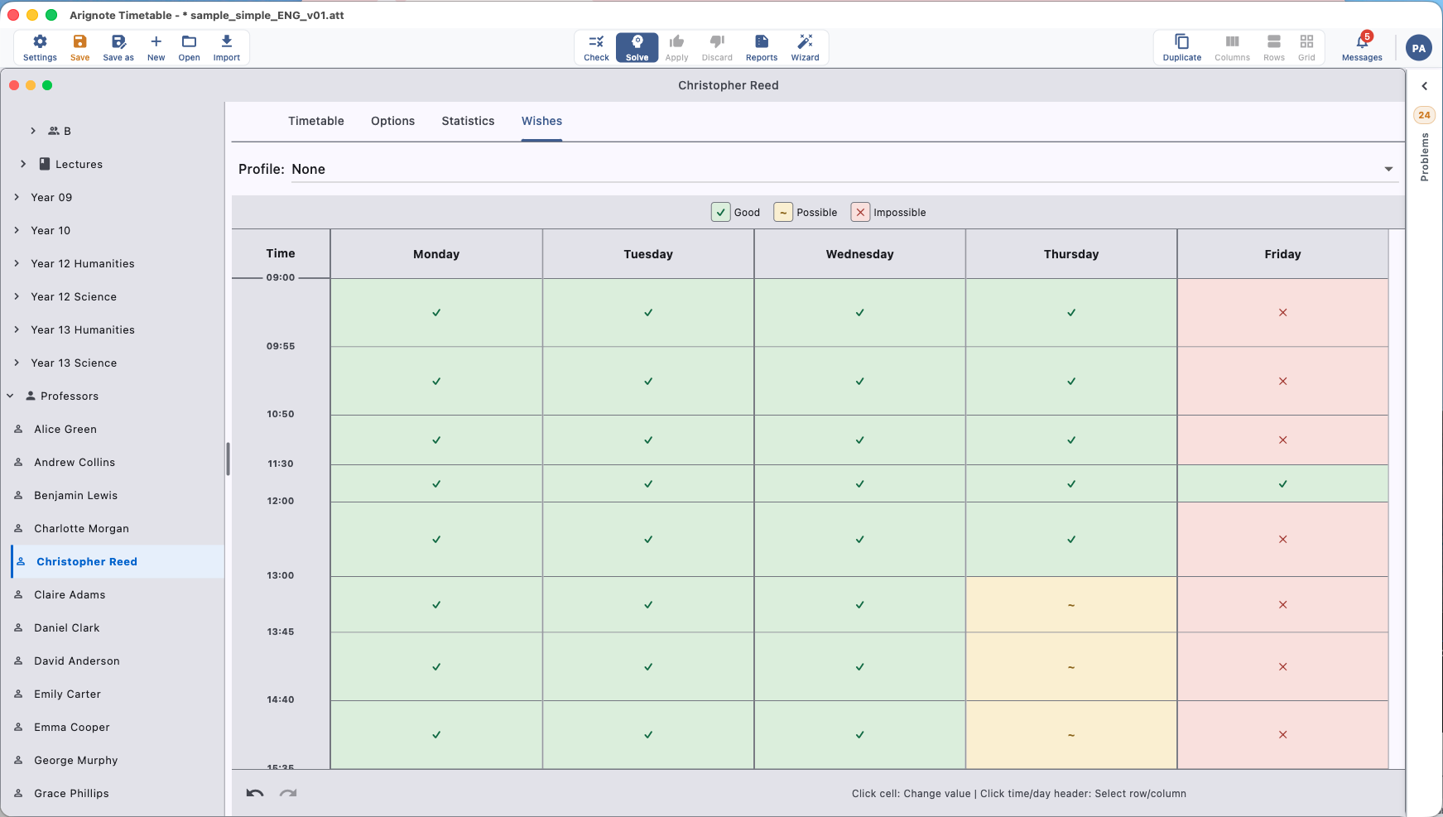Switch to Columns layout
1443x817 pixels.
tap(1232, 48)
